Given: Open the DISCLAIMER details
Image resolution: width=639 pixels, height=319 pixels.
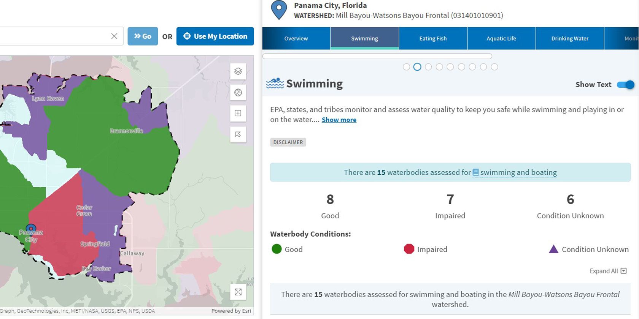Looking at the screenshot, I should 288,142.
